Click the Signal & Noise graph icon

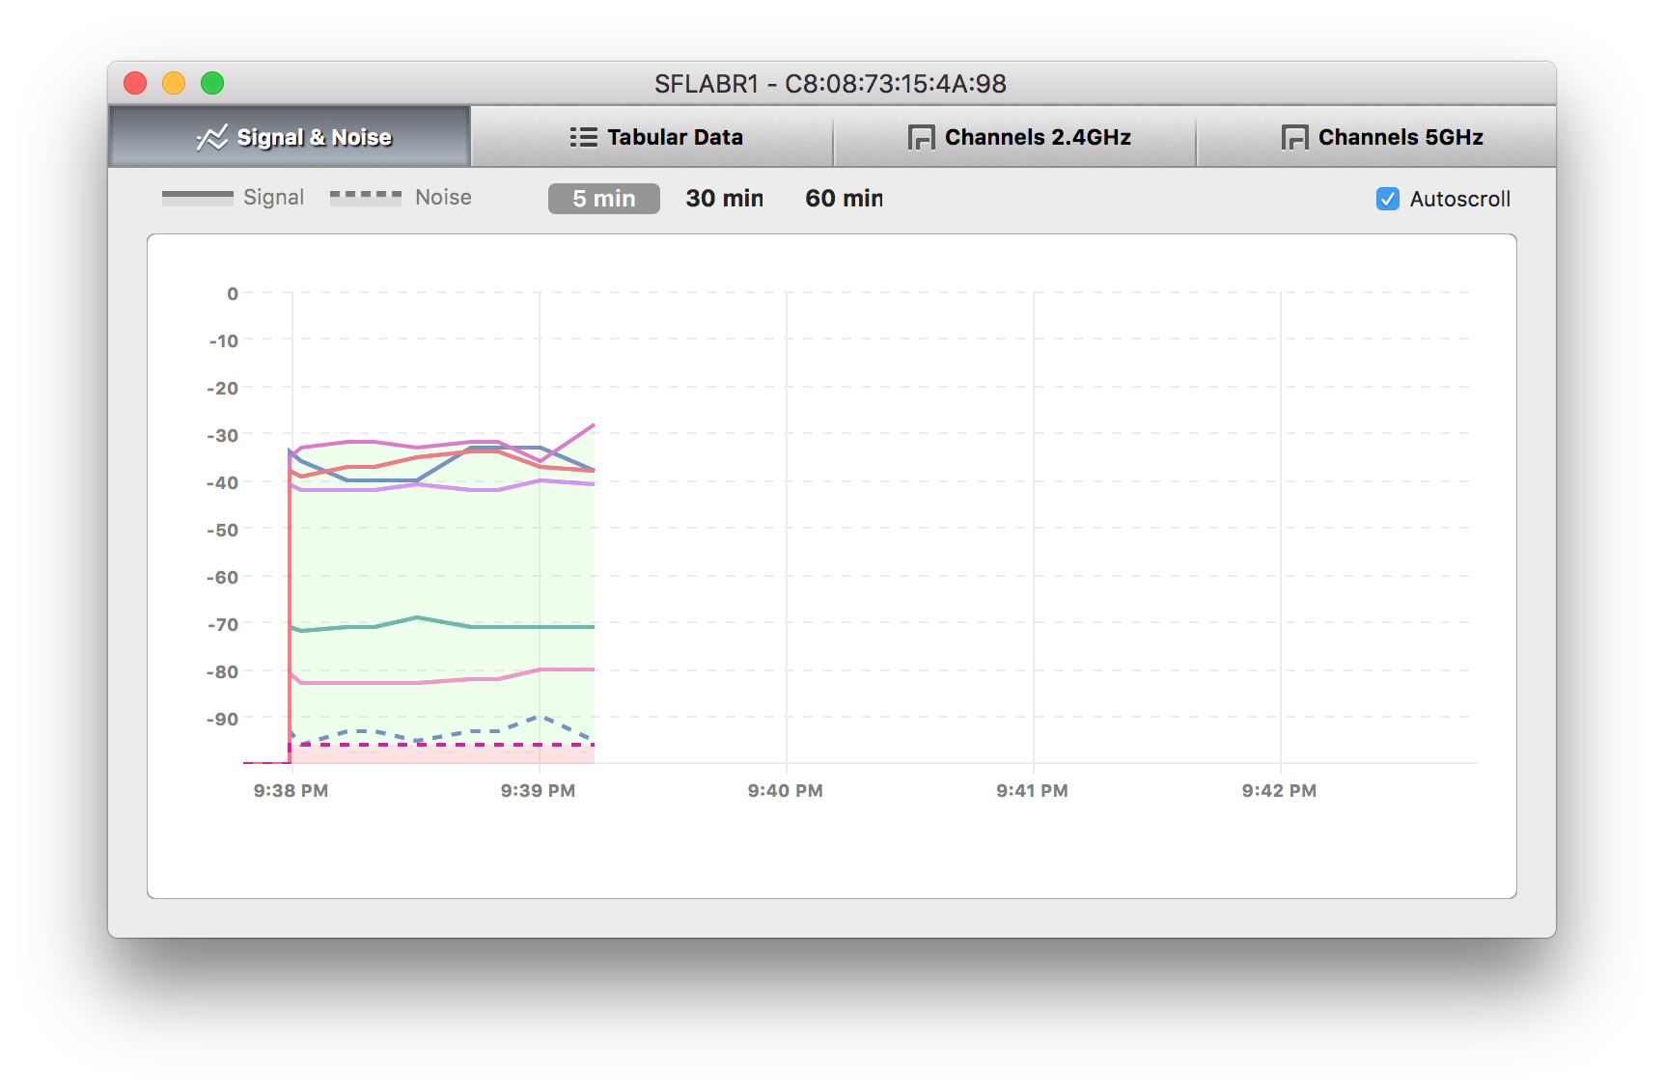[x=212, y=137]
